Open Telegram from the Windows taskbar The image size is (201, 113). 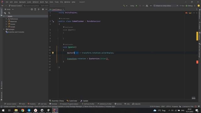point(29,110)
